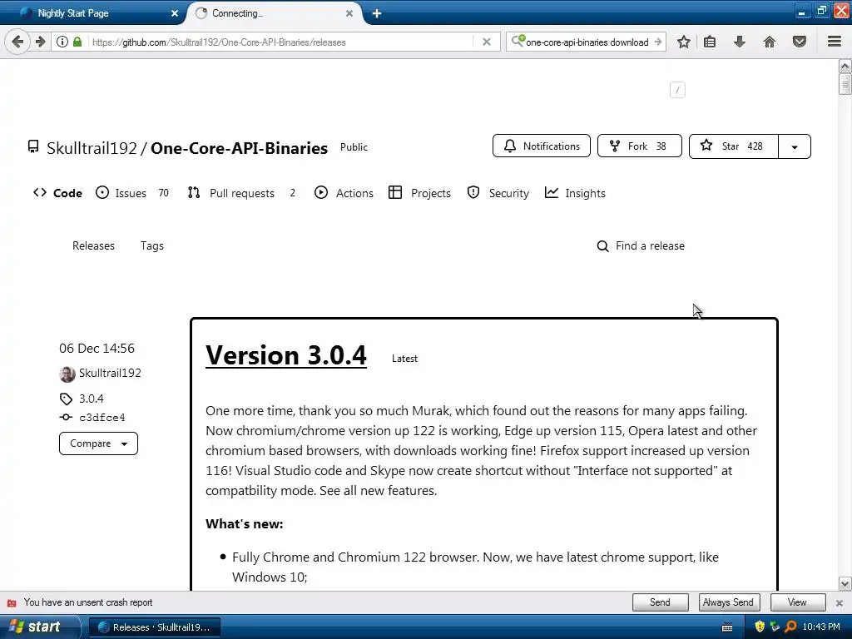This screenshot has height=639, width=852.
Task: Click the Latest release badge
Action: coord(405,359)
